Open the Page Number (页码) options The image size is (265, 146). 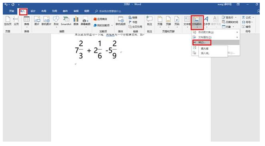pos(177,22)
